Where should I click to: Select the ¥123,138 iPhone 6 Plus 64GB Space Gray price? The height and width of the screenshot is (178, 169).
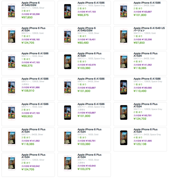click(x=140, y=144)
